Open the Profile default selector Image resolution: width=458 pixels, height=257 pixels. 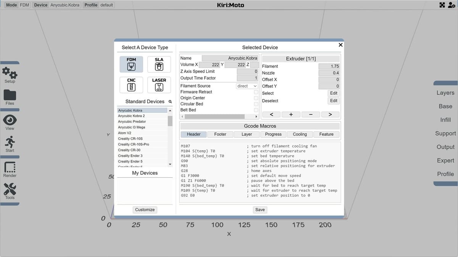(x=98, y=5)
